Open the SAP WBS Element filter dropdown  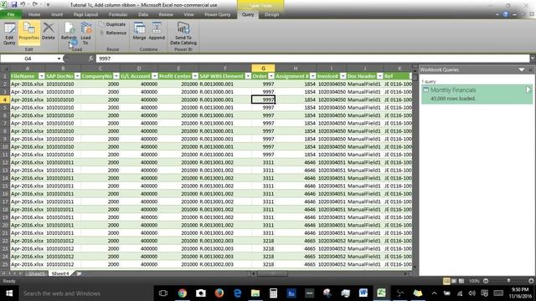point(248,76)
